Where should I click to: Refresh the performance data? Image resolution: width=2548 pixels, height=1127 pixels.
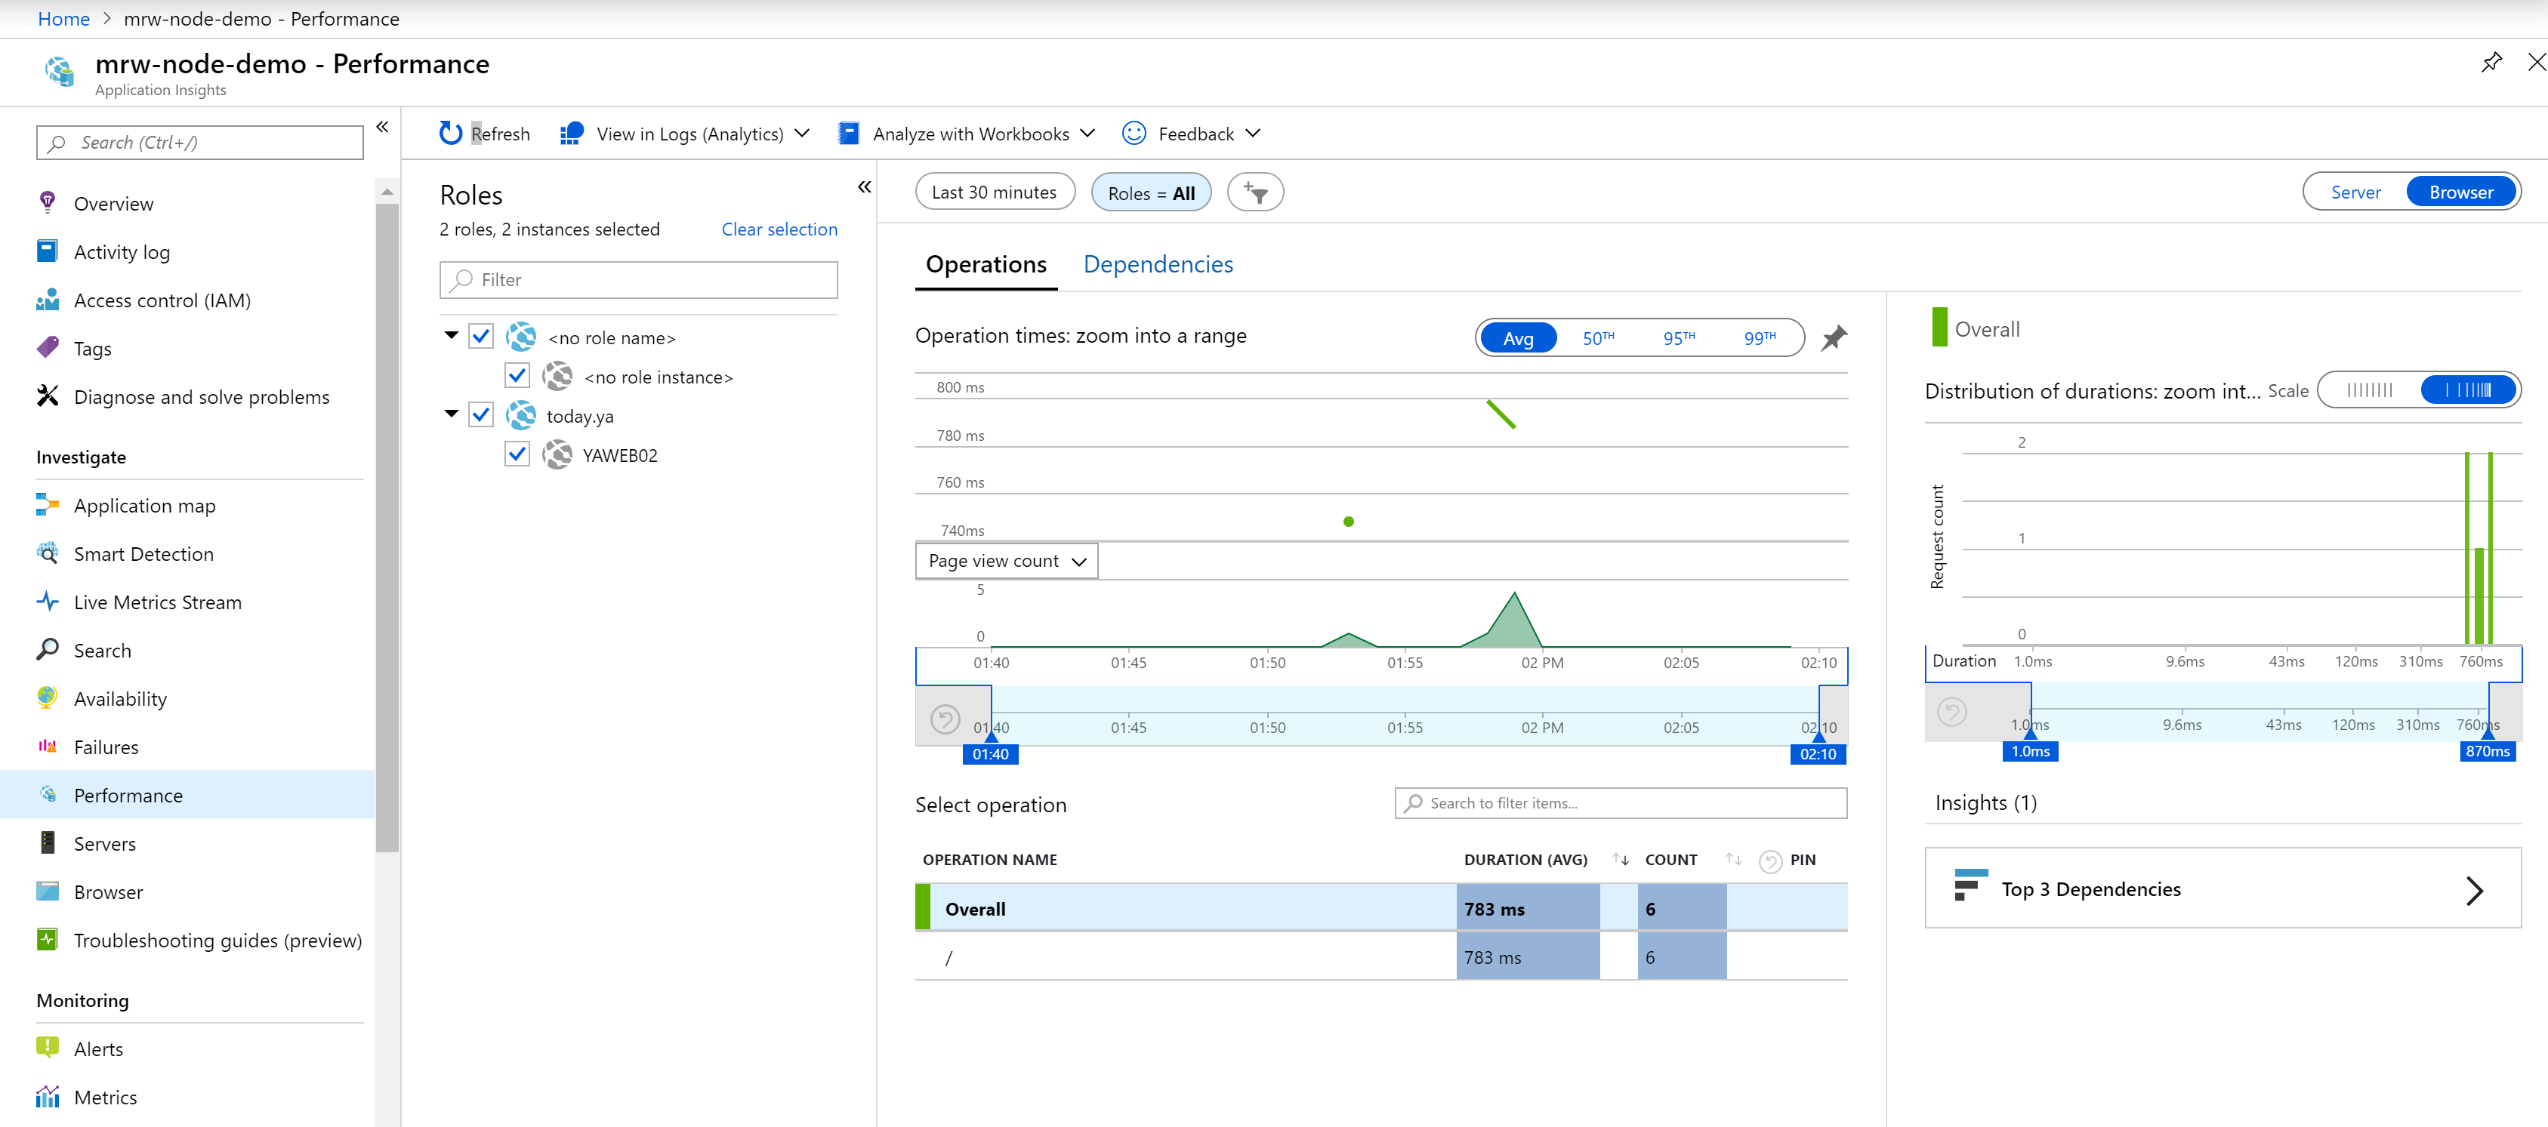click(x=483, y=132)
